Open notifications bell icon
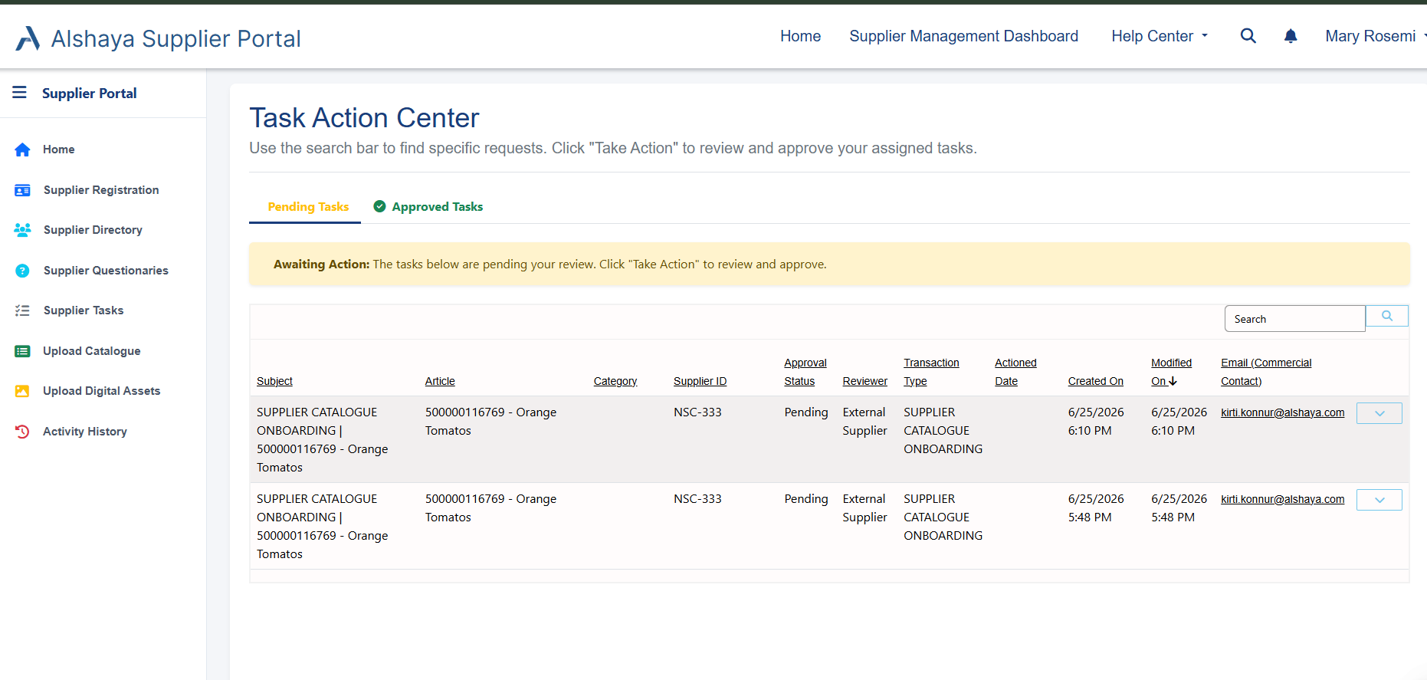This screenshot has width=1427, height=680. point(1291,36)
